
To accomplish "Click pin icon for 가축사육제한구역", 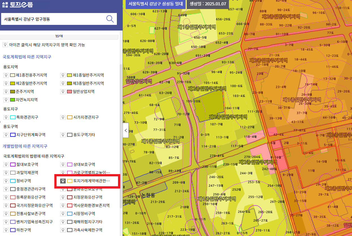I will point(62,230).
